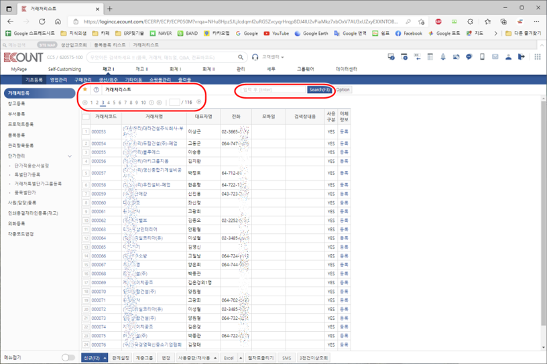This screenshot has height=364, width=547.
Task: Open the 신규(F2) dropdown arrow
Action: 105,358
